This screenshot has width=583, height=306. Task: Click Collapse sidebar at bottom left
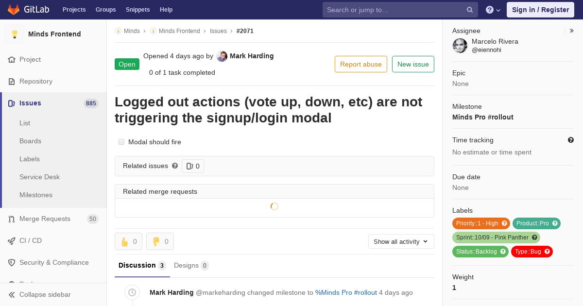[45, 294]
